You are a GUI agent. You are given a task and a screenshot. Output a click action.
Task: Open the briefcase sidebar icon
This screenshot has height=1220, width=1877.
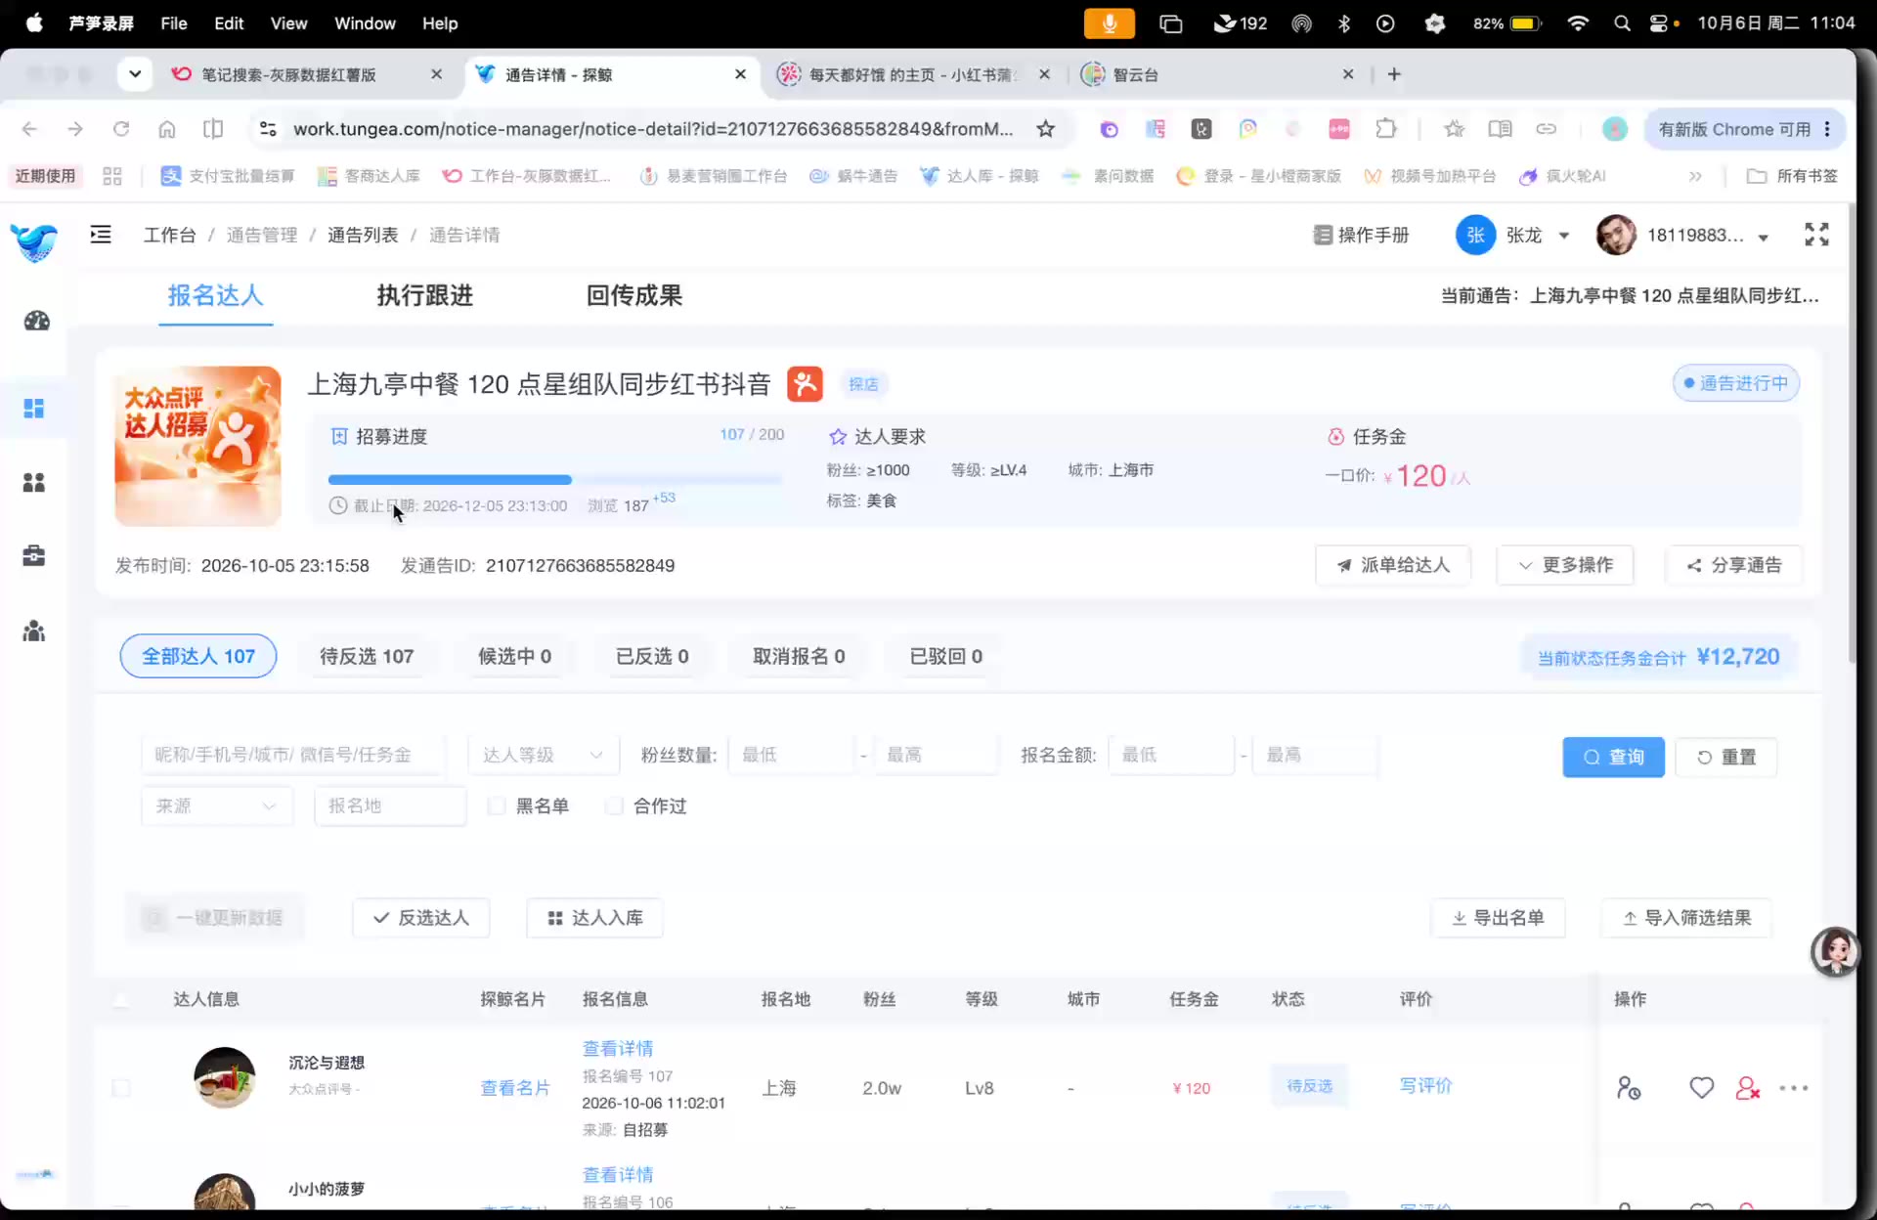coord(34,555)
